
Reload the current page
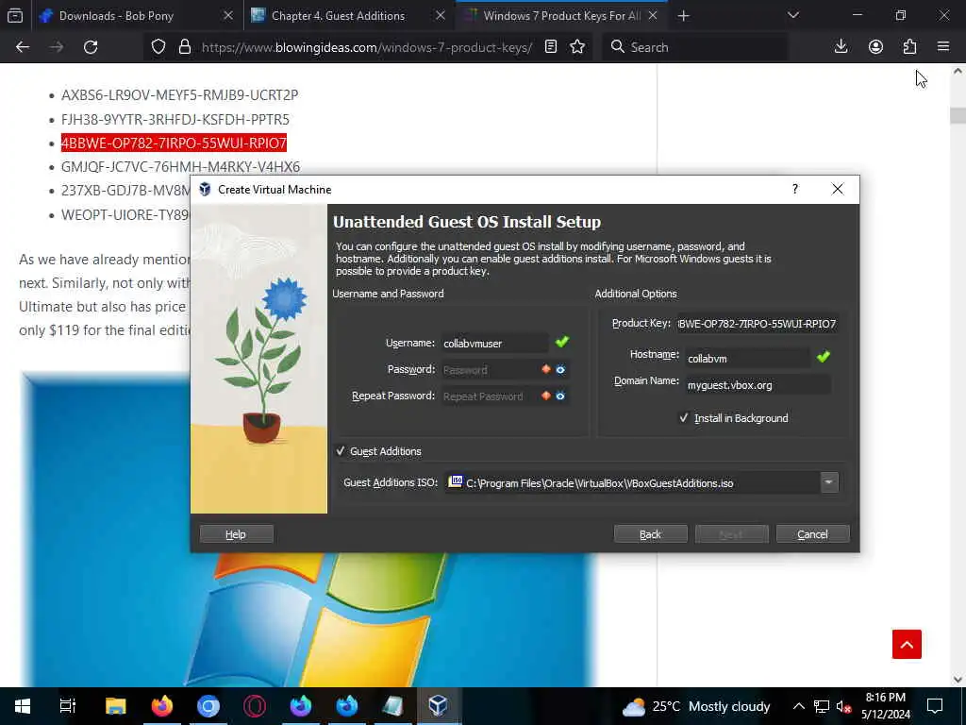tap(91, 47)
